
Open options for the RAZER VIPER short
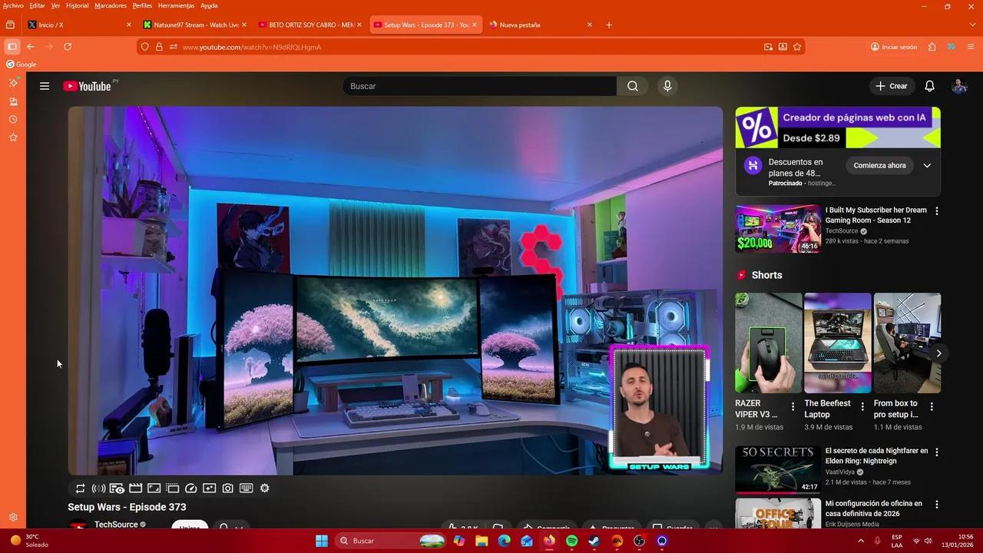click(x=793, y=406)
